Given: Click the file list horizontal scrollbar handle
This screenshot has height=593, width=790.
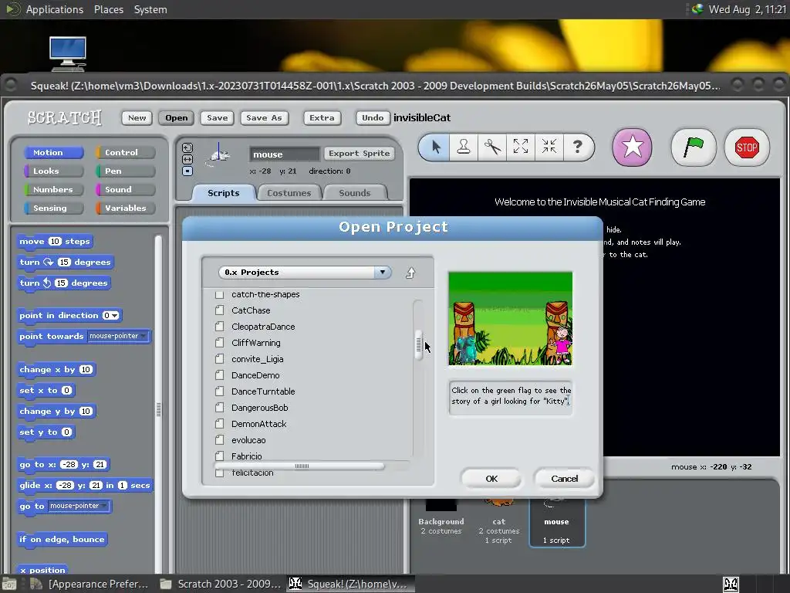Looking at the screenshot, I should click(x=300, y=466).
